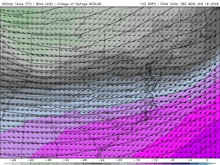
Task: Click the '12Z RDPS' model run label
Action: [148, 4]
